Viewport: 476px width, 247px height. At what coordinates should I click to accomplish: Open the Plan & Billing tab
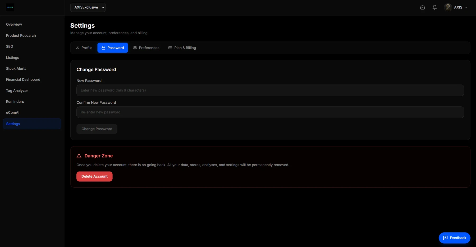coord(182,48)
